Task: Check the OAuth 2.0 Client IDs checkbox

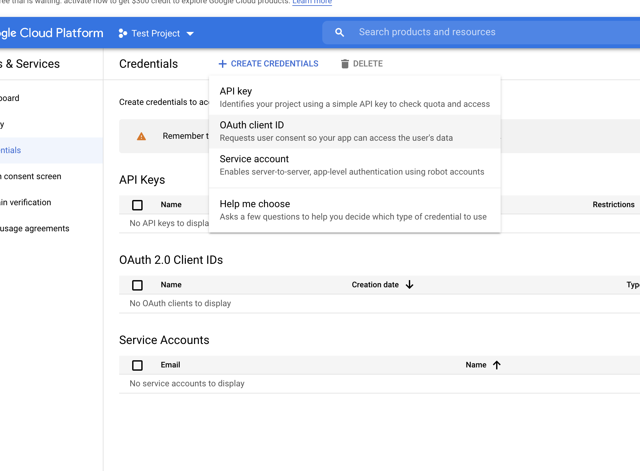Action: (137, 285)
